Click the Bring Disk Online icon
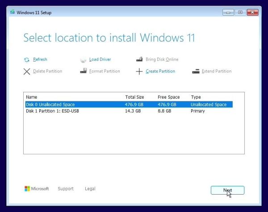The width and height of the screenshot is (268, 212). [139, 59]
